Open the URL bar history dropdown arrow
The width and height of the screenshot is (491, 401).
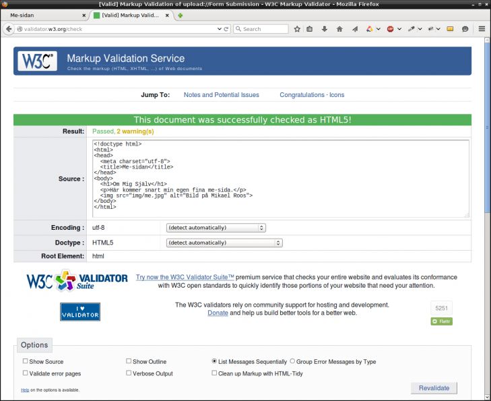coord(219,29)
